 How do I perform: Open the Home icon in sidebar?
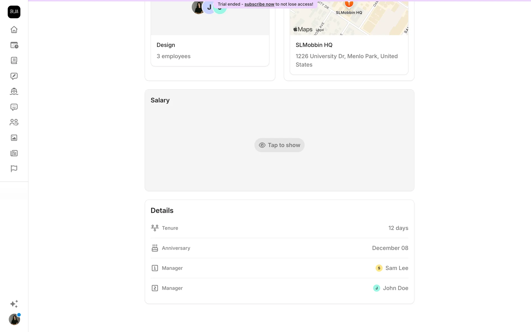pyautogui.click(x=14, y=30)
